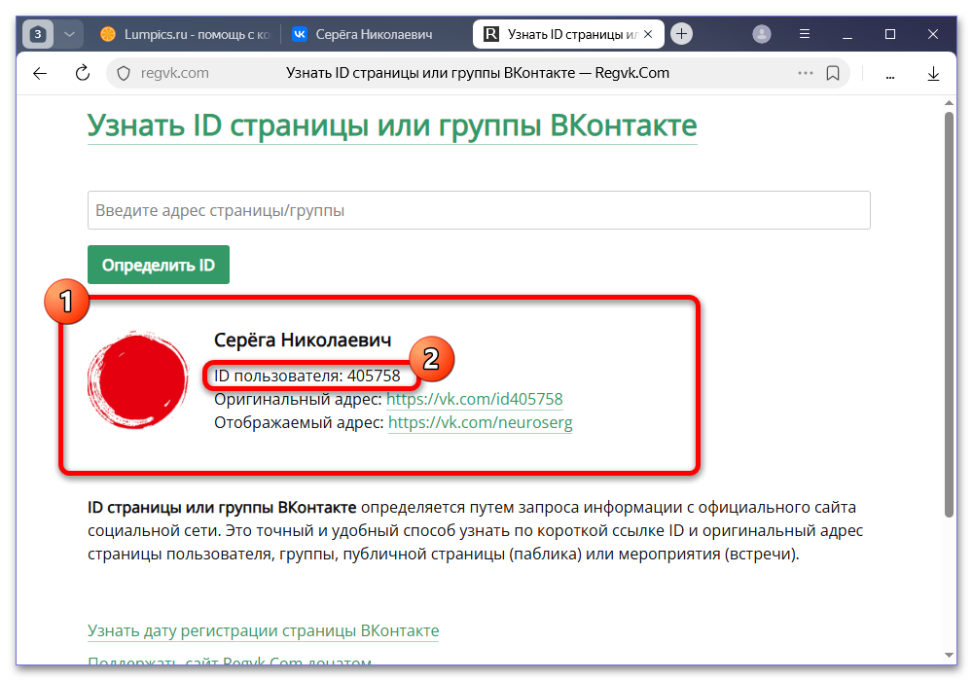This screenshot has width=973, height=681.
Task: Open the browser hamburger menu
Action: click(x=805, y=34)
